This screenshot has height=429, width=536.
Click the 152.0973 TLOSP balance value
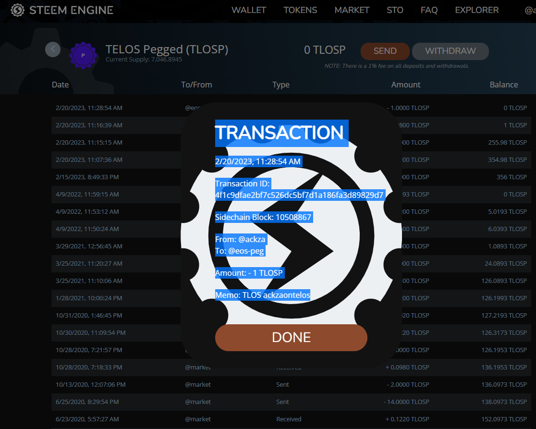504,419
